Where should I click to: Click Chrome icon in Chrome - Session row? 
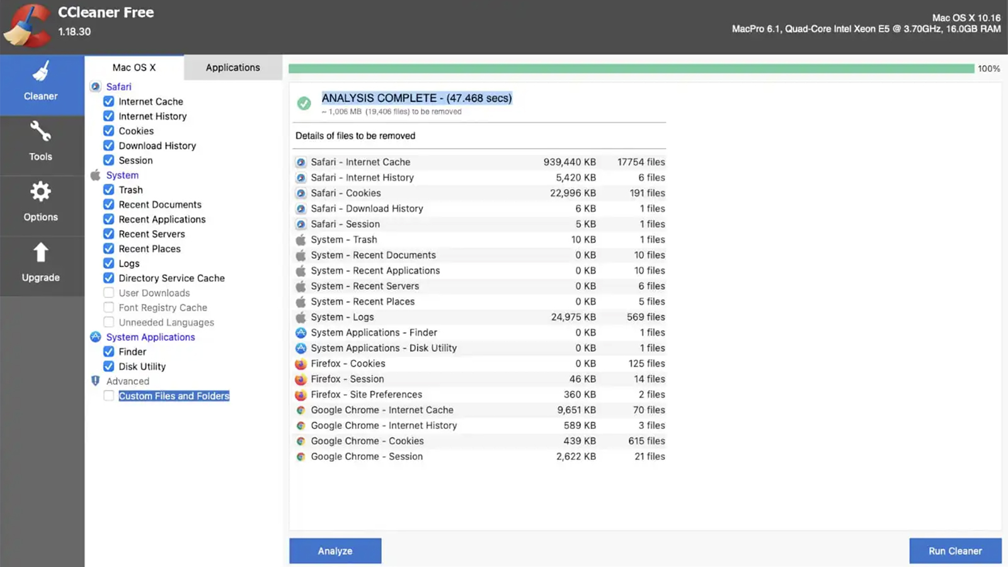pyautogui.click(x=301, y=457)
